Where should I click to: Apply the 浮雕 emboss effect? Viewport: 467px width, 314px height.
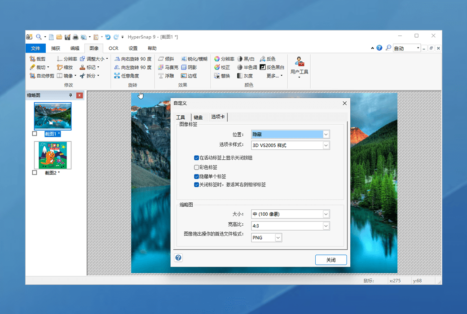[x=161, y=76]
